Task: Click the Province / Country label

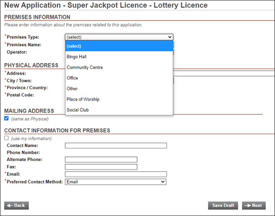Action: [27, 88]
